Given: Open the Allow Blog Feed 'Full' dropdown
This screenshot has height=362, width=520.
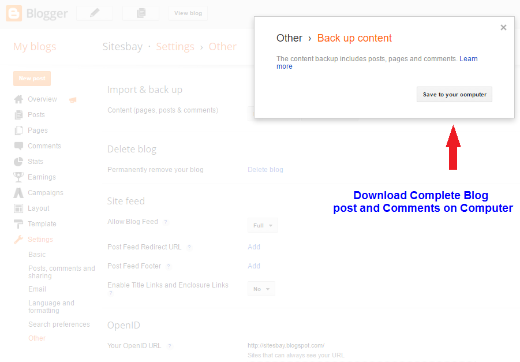Looking at the screenshot, I should click(263, 226).
